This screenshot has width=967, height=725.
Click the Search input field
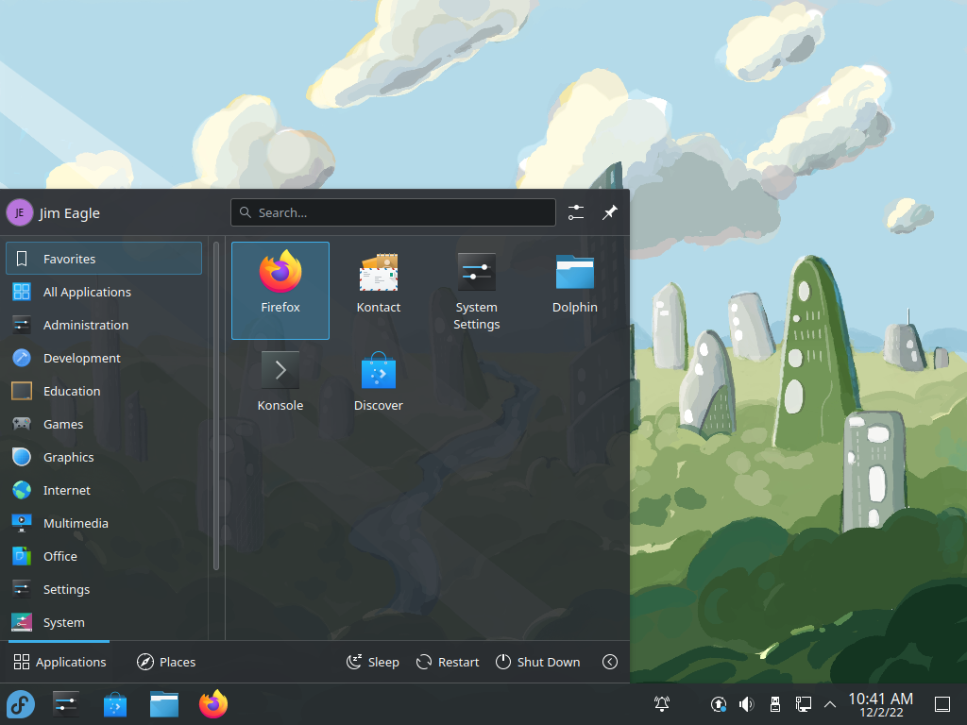tap(393, 212)
